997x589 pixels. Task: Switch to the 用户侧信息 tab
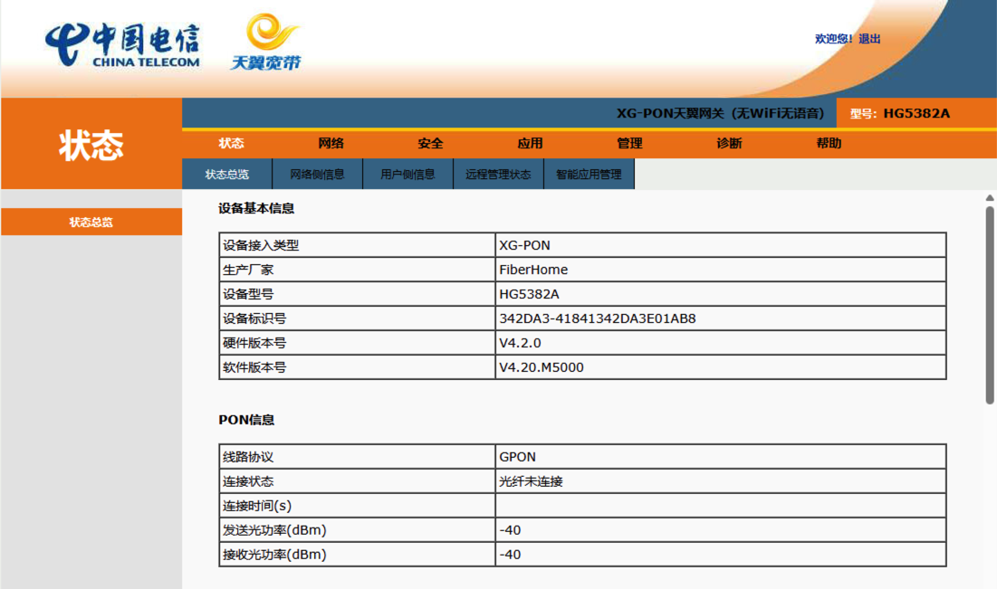pyautogui.click(x=407, y=174)
